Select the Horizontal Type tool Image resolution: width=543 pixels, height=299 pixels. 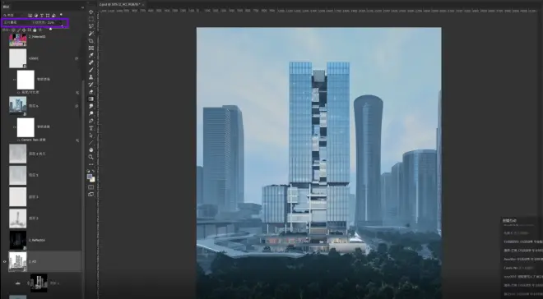[x=91, y=128]
